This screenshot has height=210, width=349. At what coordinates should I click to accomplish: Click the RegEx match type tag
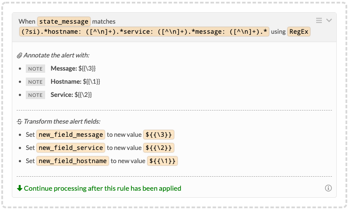pyautogui.click(x=299, y=32)
